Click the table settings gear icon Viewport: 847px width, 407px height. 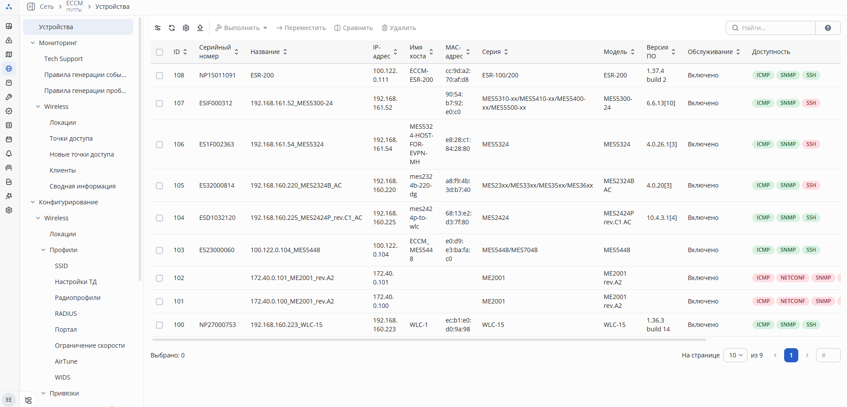point(186,28)
